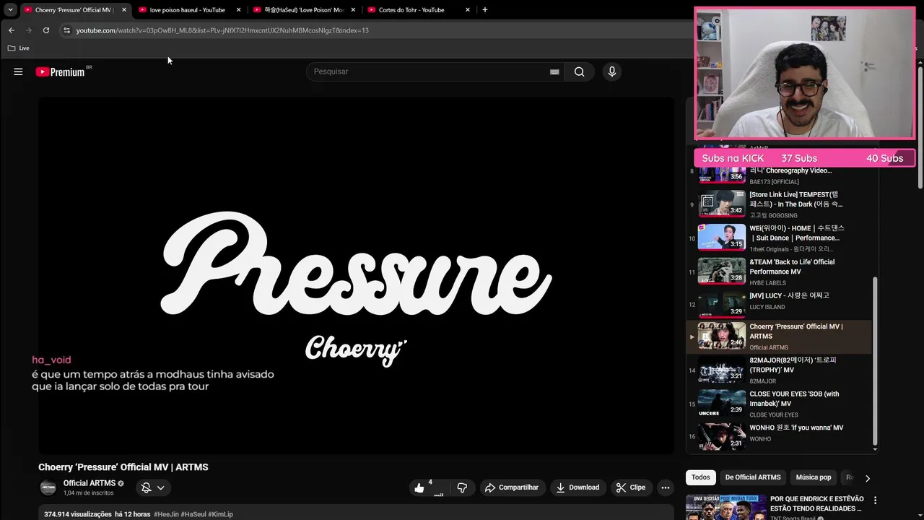Play &TEAM 'Back to Life' playlist thumbnail

coord(722,272)
